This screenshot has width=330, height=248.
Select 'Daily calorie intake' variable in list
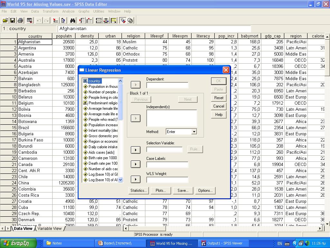(x=101, y=147)
